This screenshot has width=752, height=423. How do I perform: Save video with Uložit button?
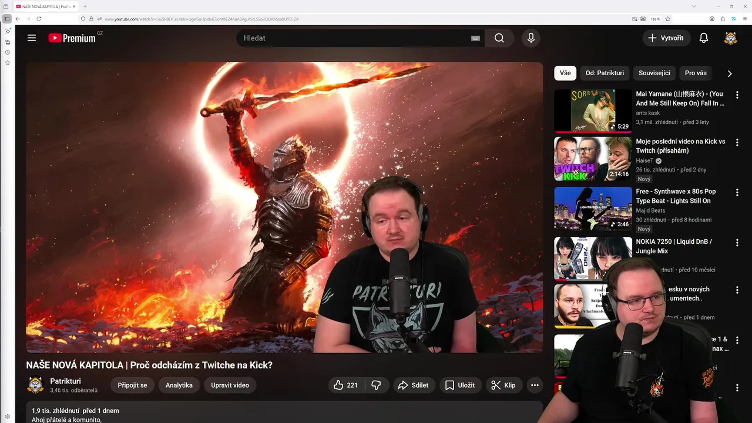click(461, 385)
